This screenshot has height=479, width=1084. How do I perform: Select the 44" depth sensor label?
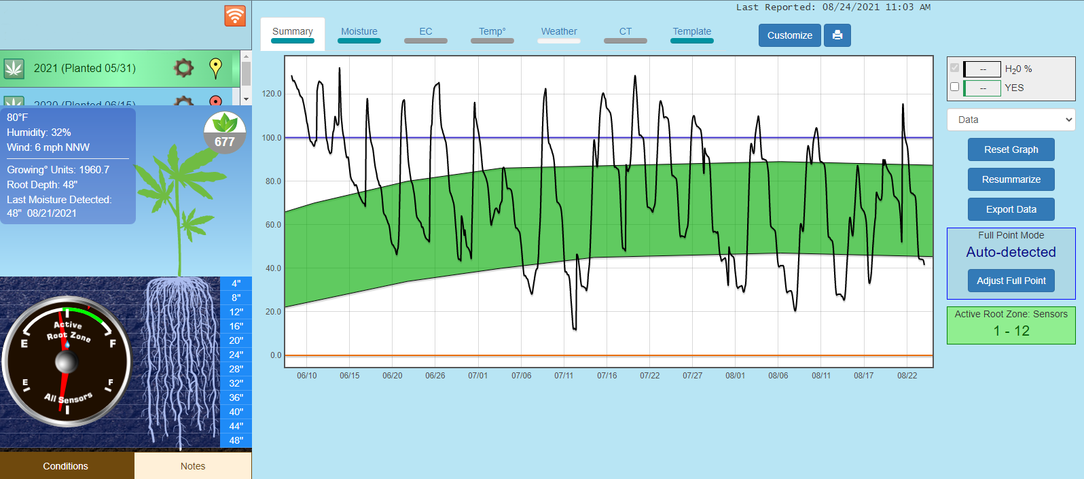tap(236, 426)
